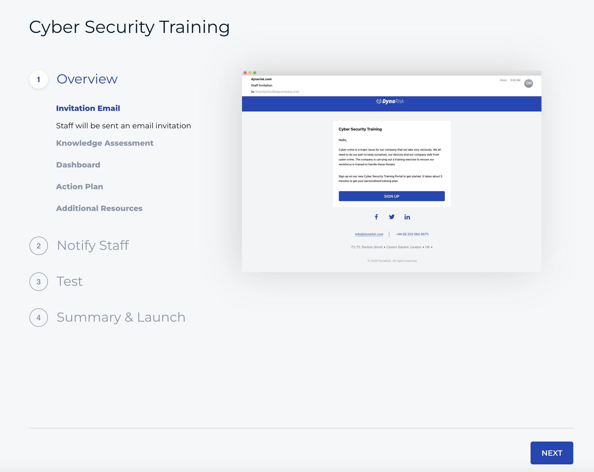
Task: Click the Facebook icon in email preview
Action: click(376, 217)
